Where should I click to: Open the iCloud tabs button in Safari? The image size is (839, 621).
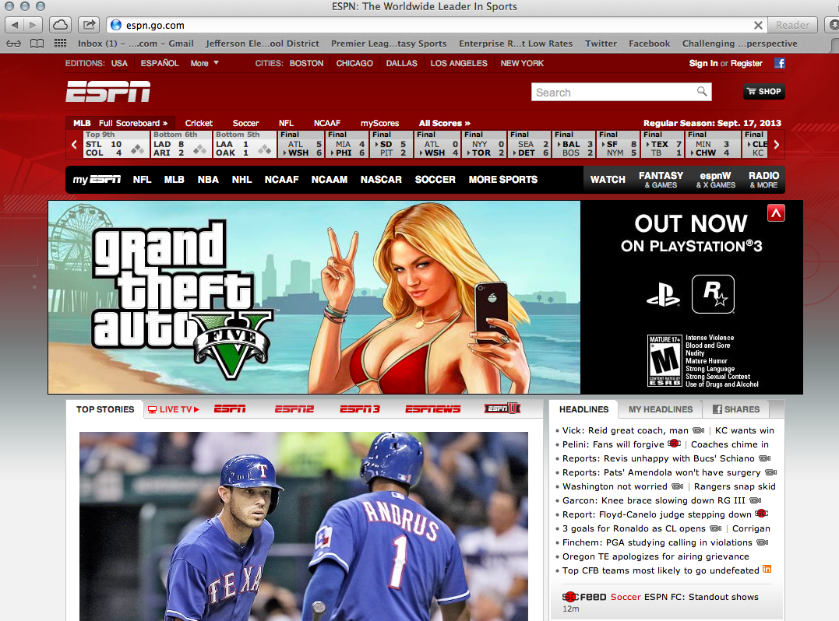click(62, 25)
